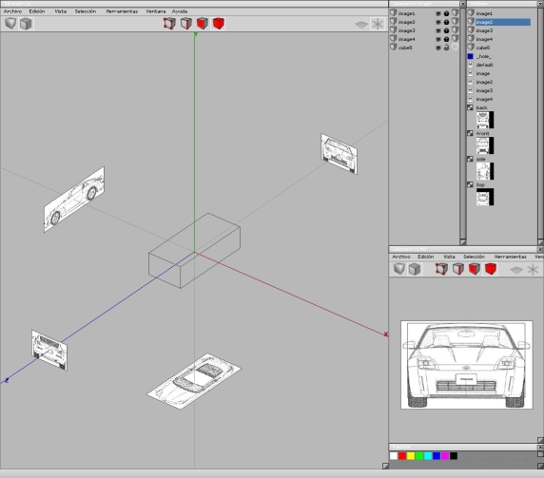The height and width of the screenshot is (478, 544).
Task: Click the top image checker icon in Outliner
Action: (x=470, y=184)
